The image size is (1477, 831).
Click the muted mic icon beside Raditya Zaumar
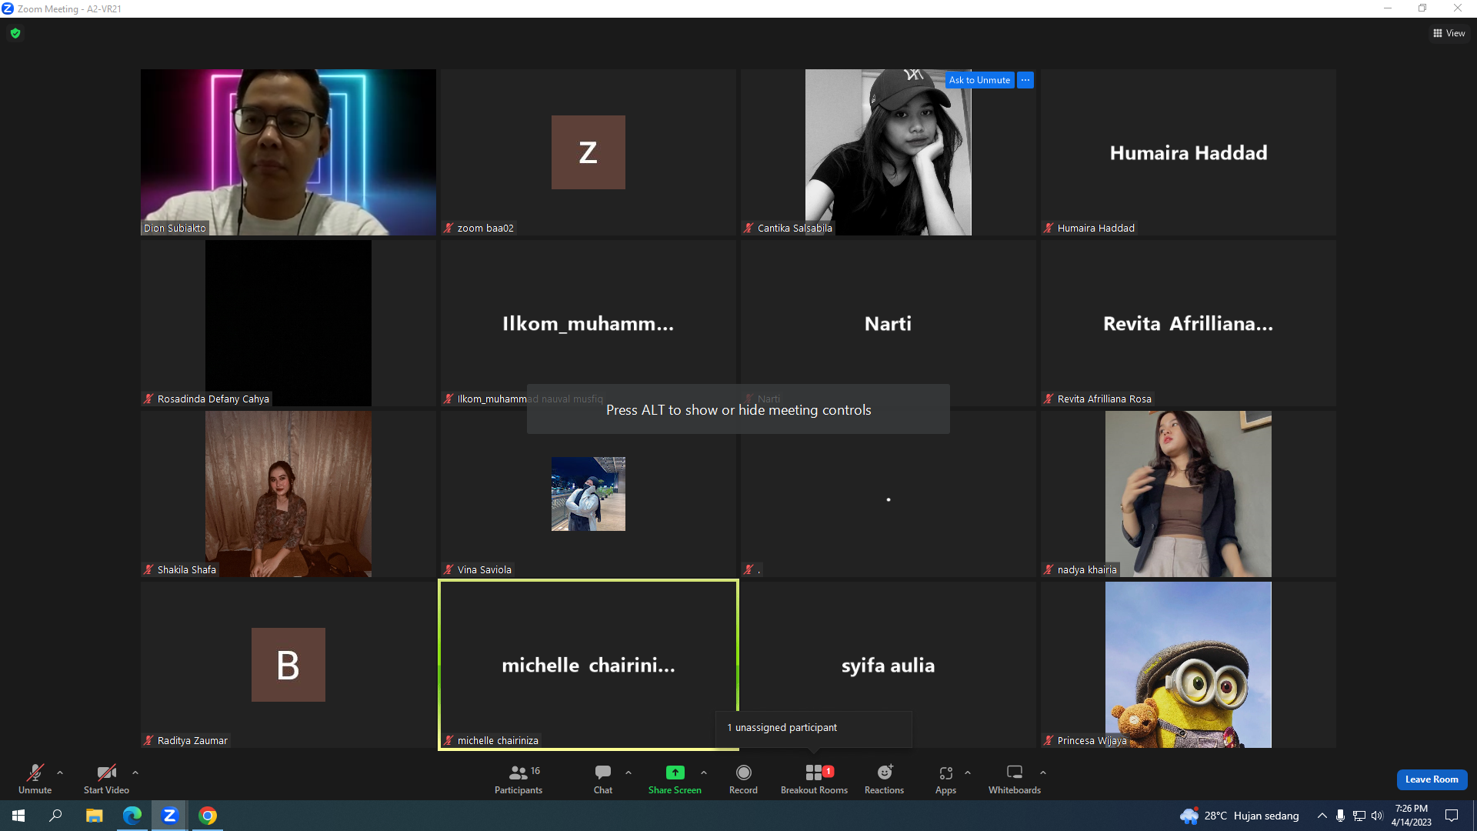[x=148, y=740]
